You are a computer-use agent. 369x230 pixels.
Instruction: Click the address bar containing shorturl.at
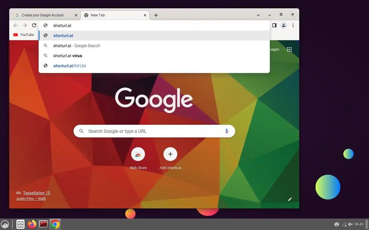click(x=154, y=26)
